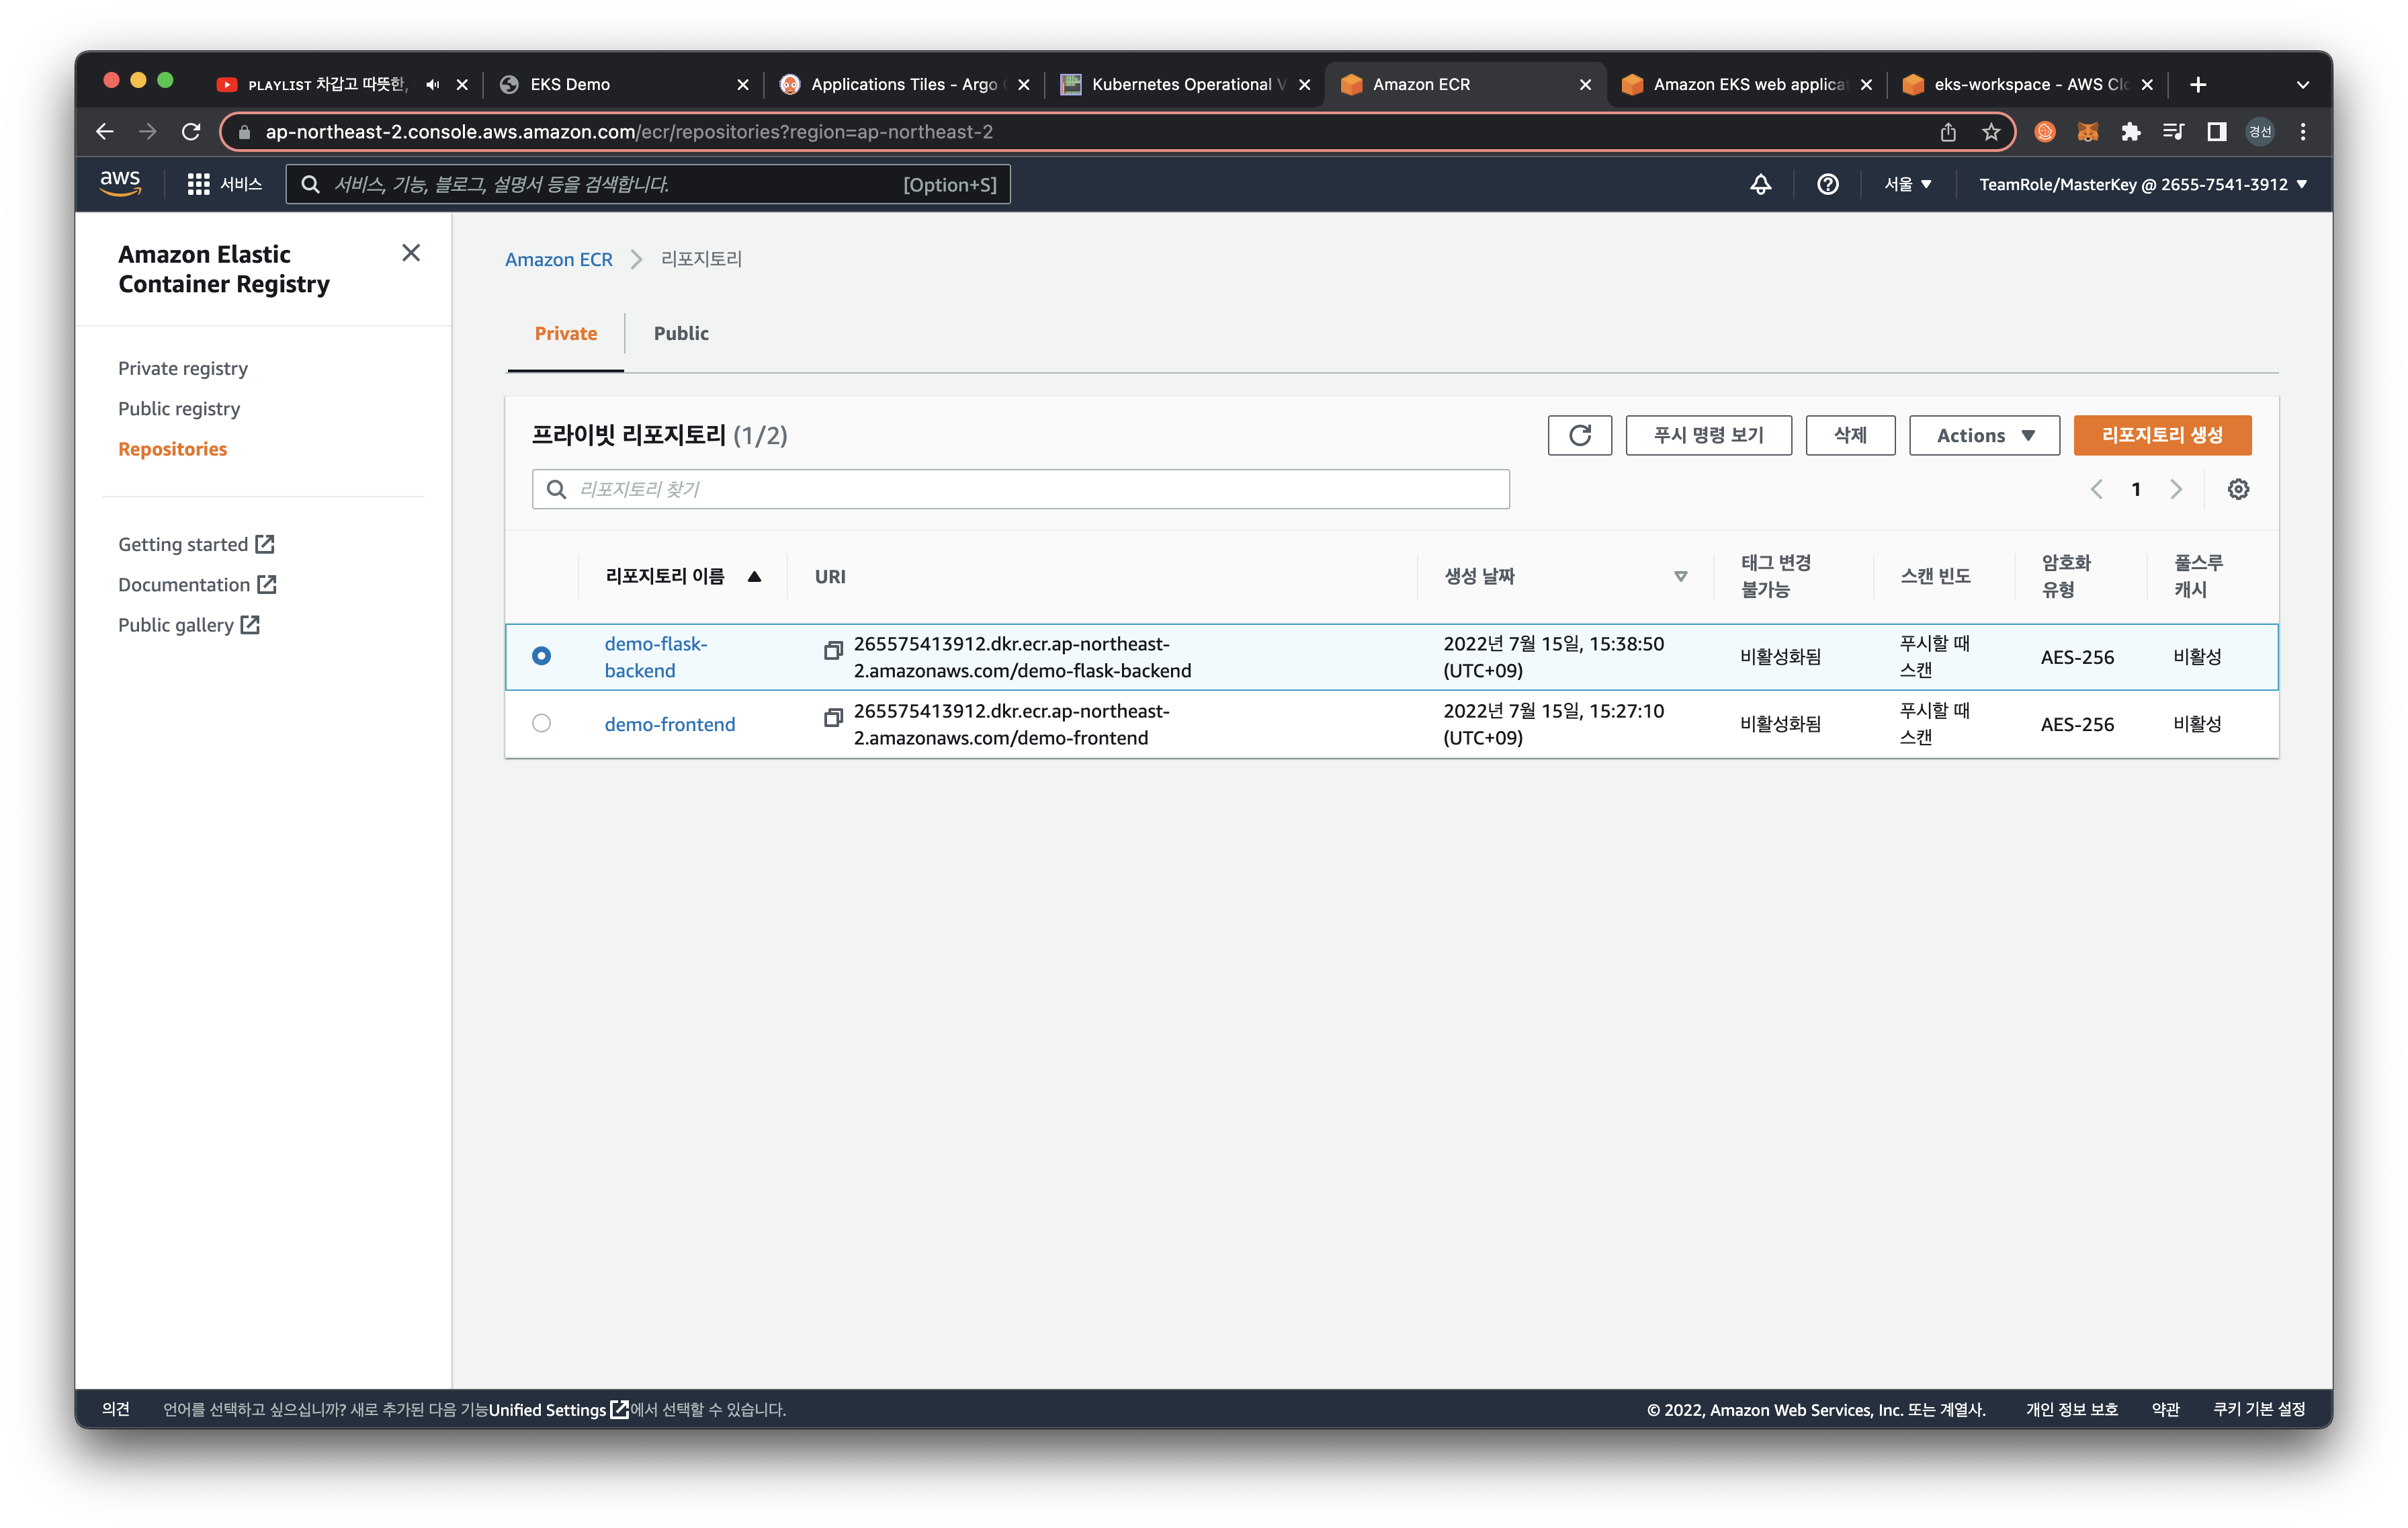Go to previous page of repositories
This screenshot has width=2408, height=1528.
click(x=2096, y=489)
